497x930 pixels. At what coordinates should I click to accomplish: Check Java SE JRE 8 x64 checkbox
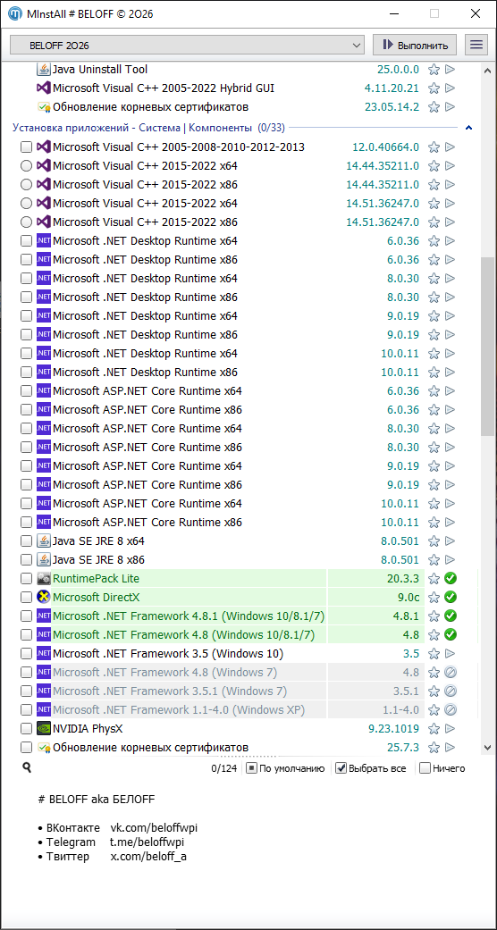point(26,540)
